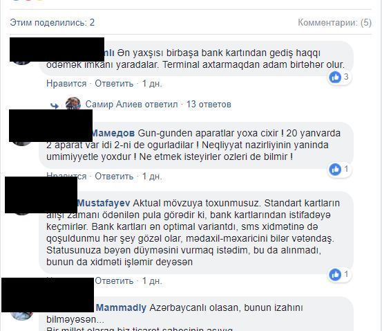The height and width of the screenshot is (331, 382).
Task: Click the 1 дн. timestamp on first comment
Action: tap(152, 84)
